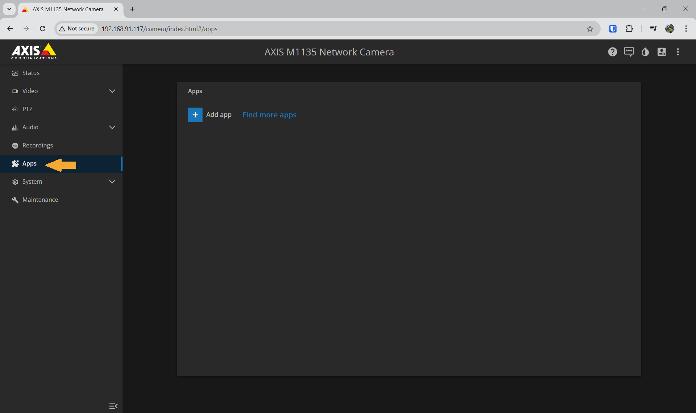Open the feedback speech bubble icon

coord(629,52)
